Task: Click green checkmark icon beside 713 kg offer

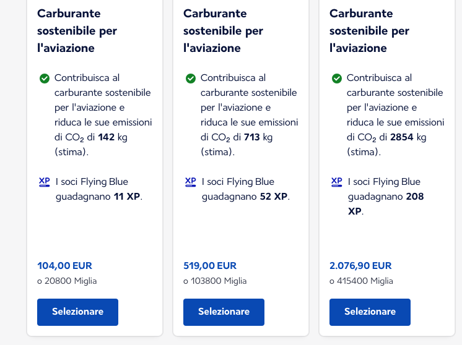Action: click(191, 79)
